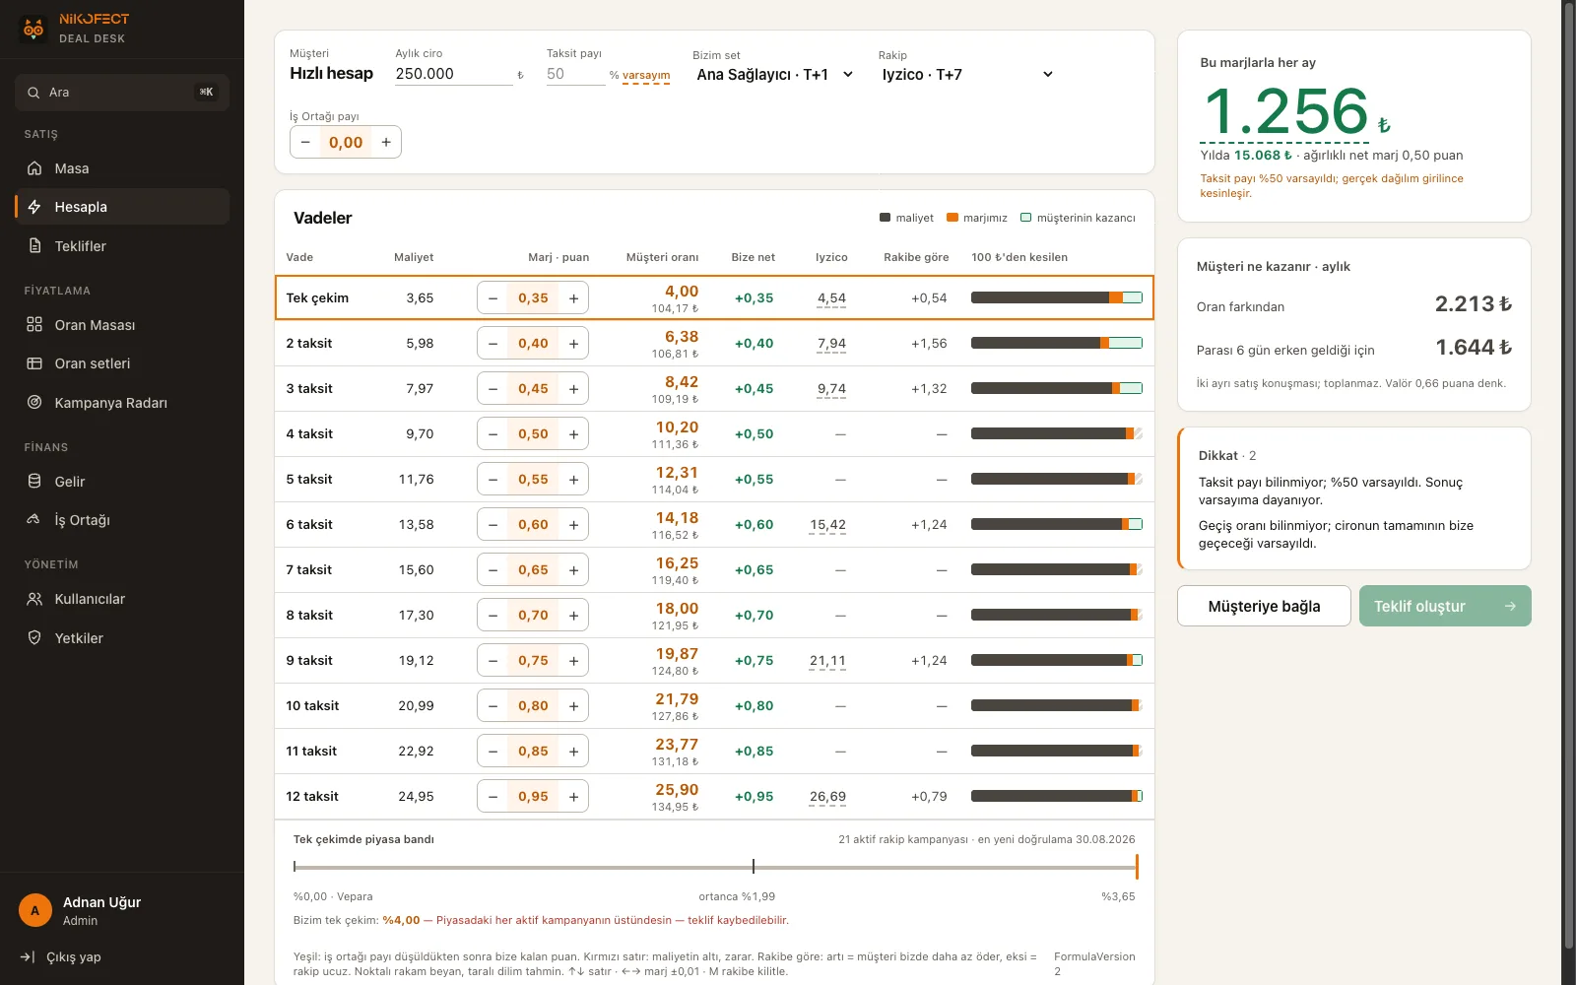Click the İş Ortağı handshake icon
The image size is (1576, 985).
34,520
